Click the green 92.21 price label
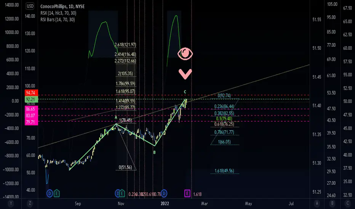This screenshot has height=209, width=355. [x=30, y=99]
